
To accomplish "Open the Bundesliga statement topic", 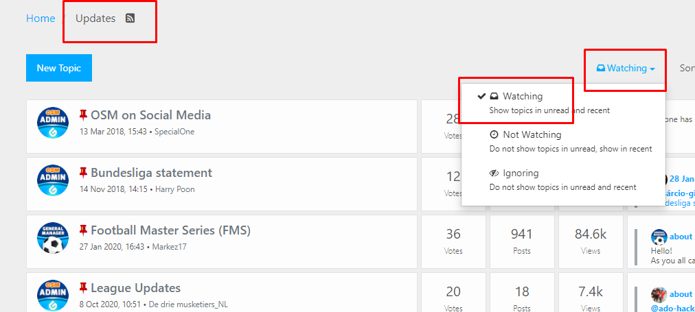I will pyautogui.click(x=152, y=173).
